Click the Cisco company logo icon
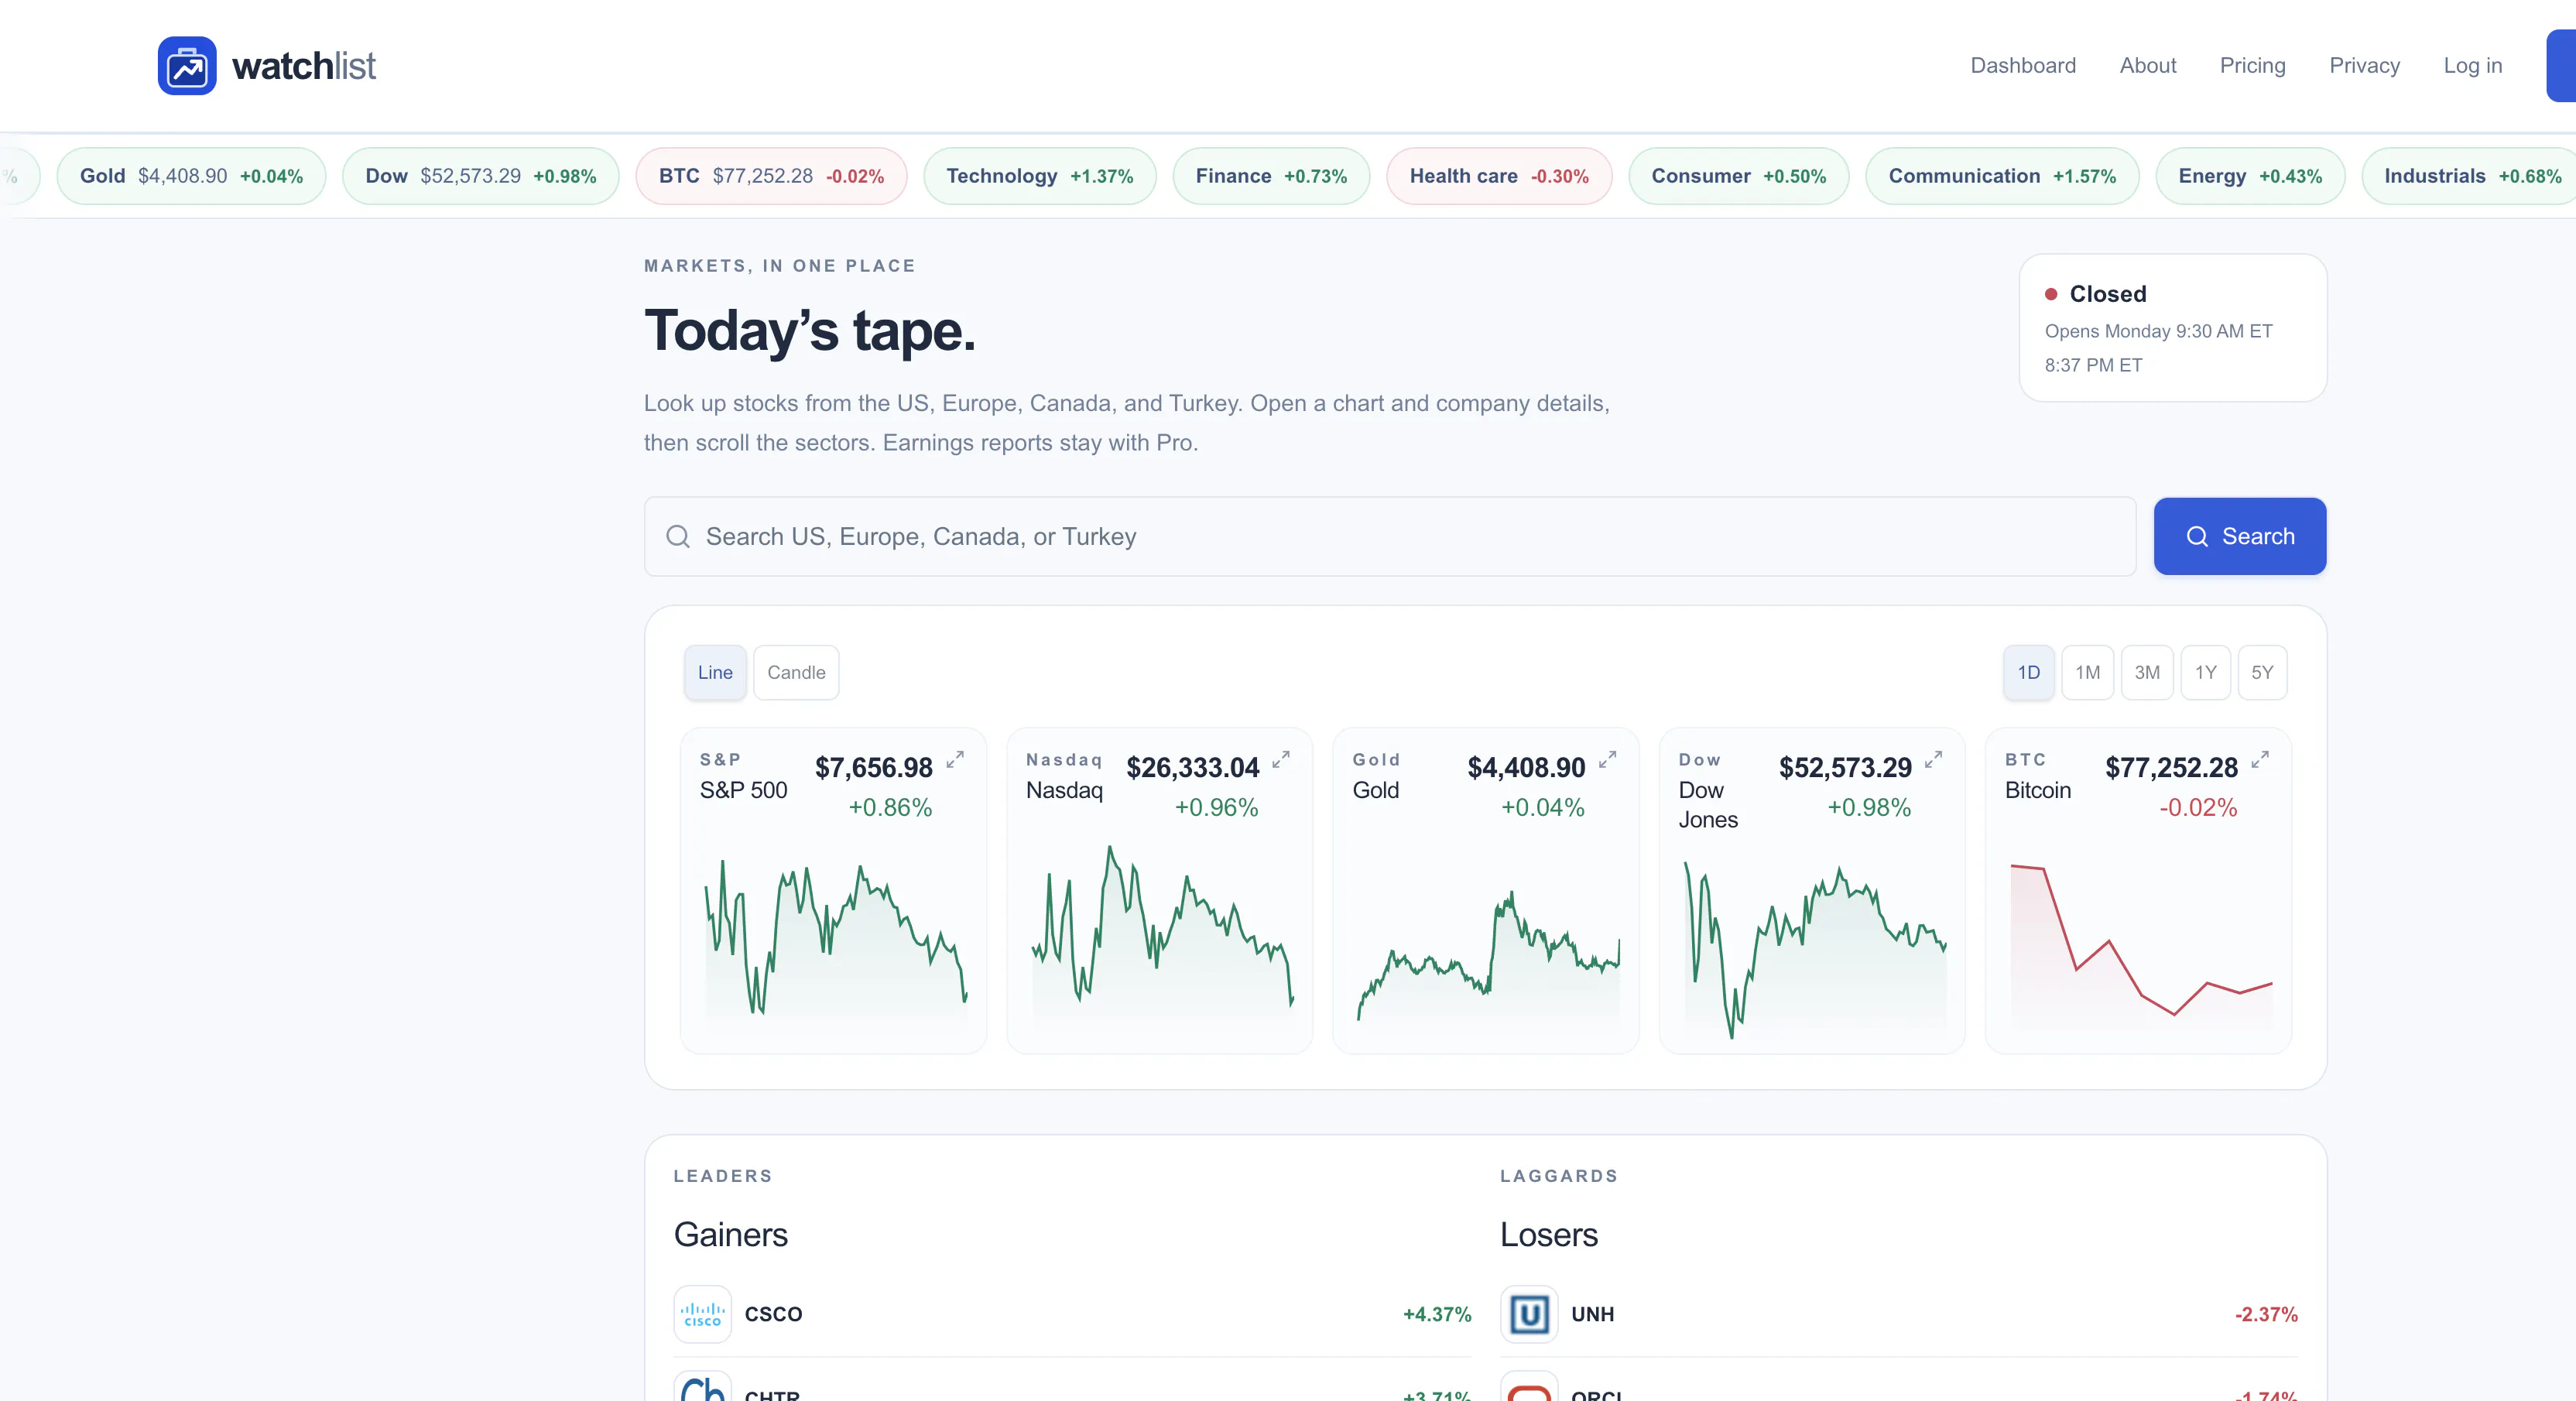The height and width of the screenshot is (1401, 2576). (x=702, y=1314)
